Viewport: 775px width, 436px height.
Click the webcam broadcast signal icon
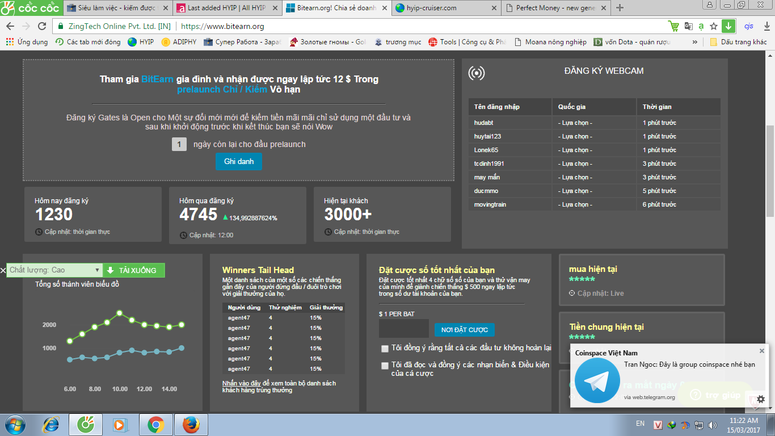click(x=477, y=73)
